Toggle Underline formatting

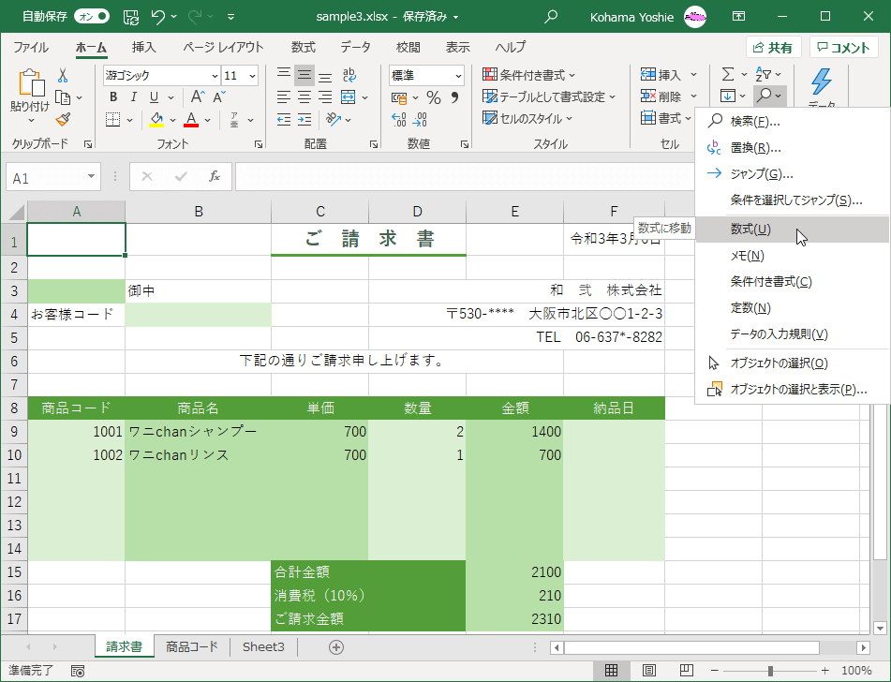click(154, 97)
